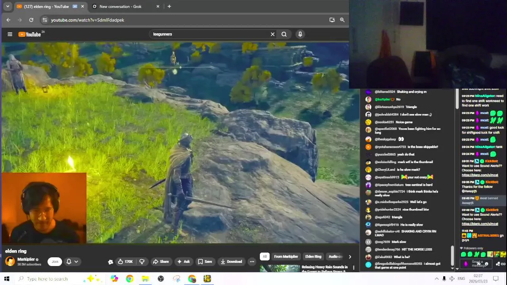Clear the 'leegunners' search text

coord(273,34)
